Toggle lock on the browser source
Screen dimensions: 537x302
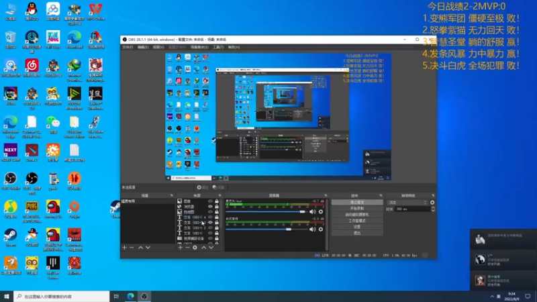coord(216,207)
